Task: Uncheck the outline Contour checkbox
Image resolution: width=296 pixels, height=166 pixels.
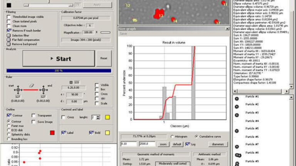Action: click(x=9, y=115)
